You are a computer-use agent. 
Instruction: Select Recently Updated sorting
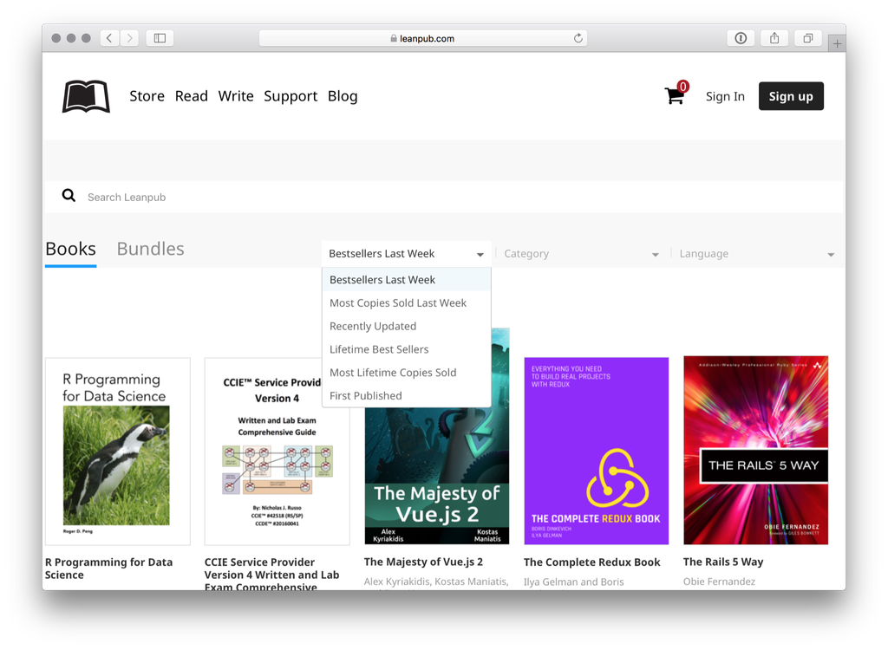(373, 326)
